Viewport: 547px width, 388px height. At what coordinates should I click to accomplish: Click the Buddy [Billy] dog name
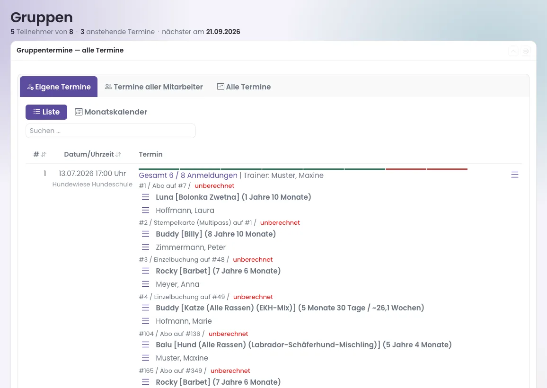(x=216, y=234)
